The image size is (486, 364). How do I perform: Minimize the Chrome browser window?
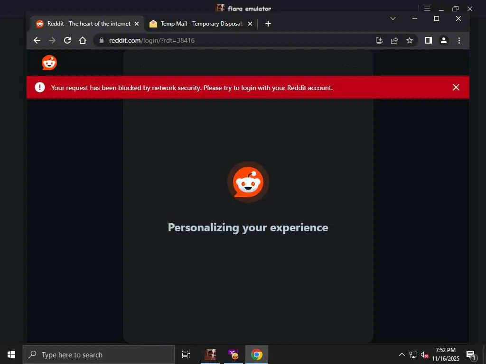click(415, 18)
